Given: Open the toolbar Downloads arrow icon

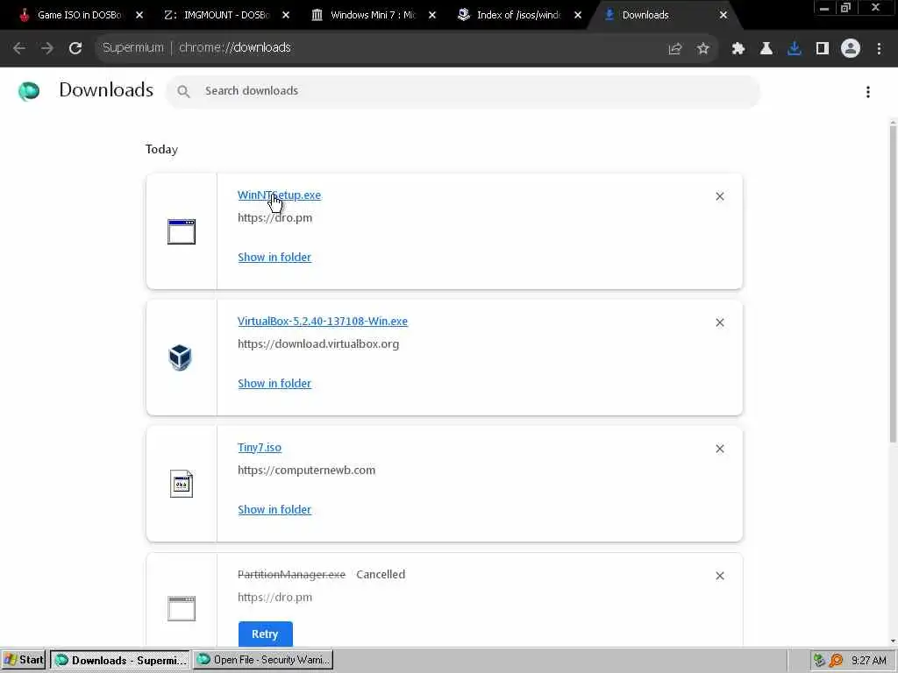Looking at the screenshot, I should pos(795,49).
